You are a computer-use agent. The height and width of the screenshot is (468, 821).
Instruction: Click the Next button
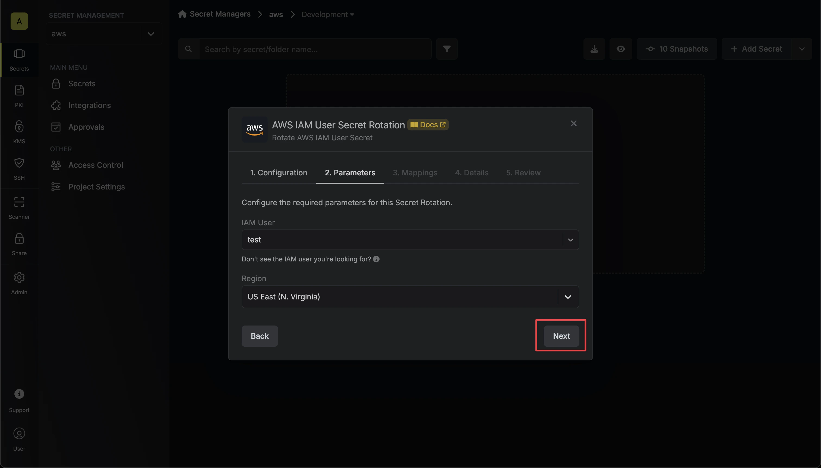coord(561,336)
